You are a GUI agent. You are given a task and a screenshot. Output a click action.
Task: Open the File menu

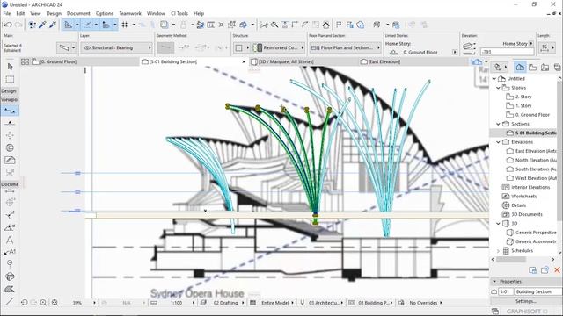7,13
